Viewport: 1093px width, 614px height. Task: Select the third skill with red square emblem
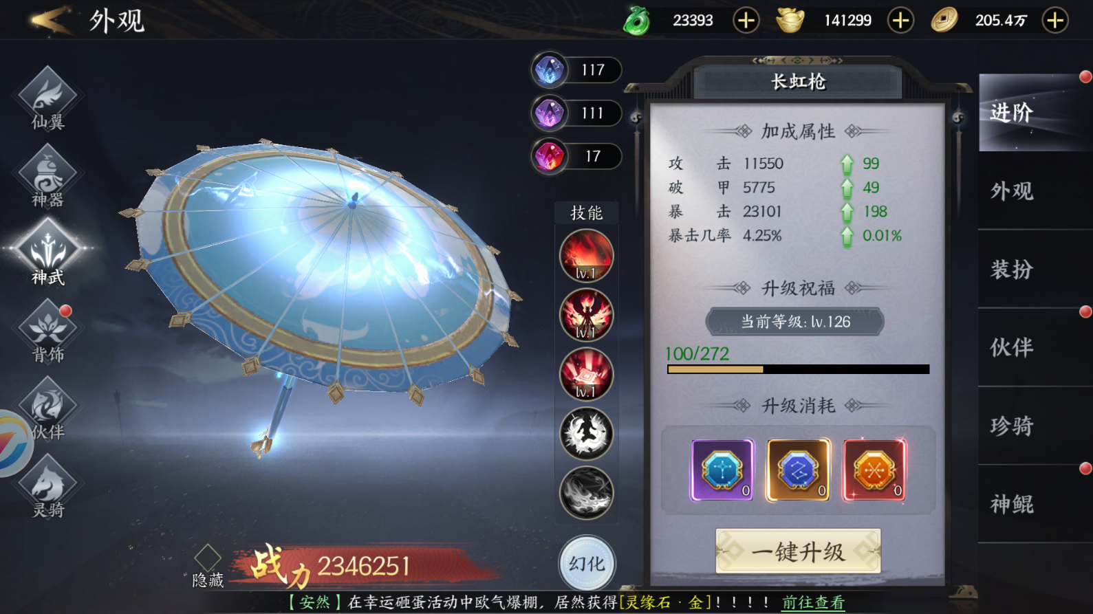click(586, 375)
